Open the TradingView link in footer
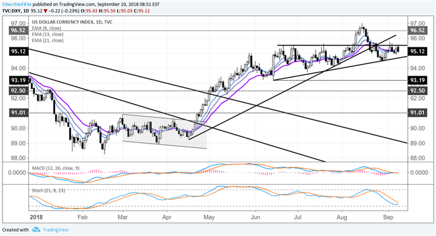Image resolution: width=436 pixels, height=236 pixels. [55, 230]
